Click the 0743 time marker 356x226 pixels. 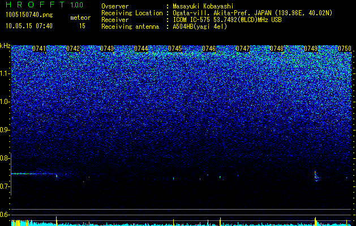click(107, 49)
